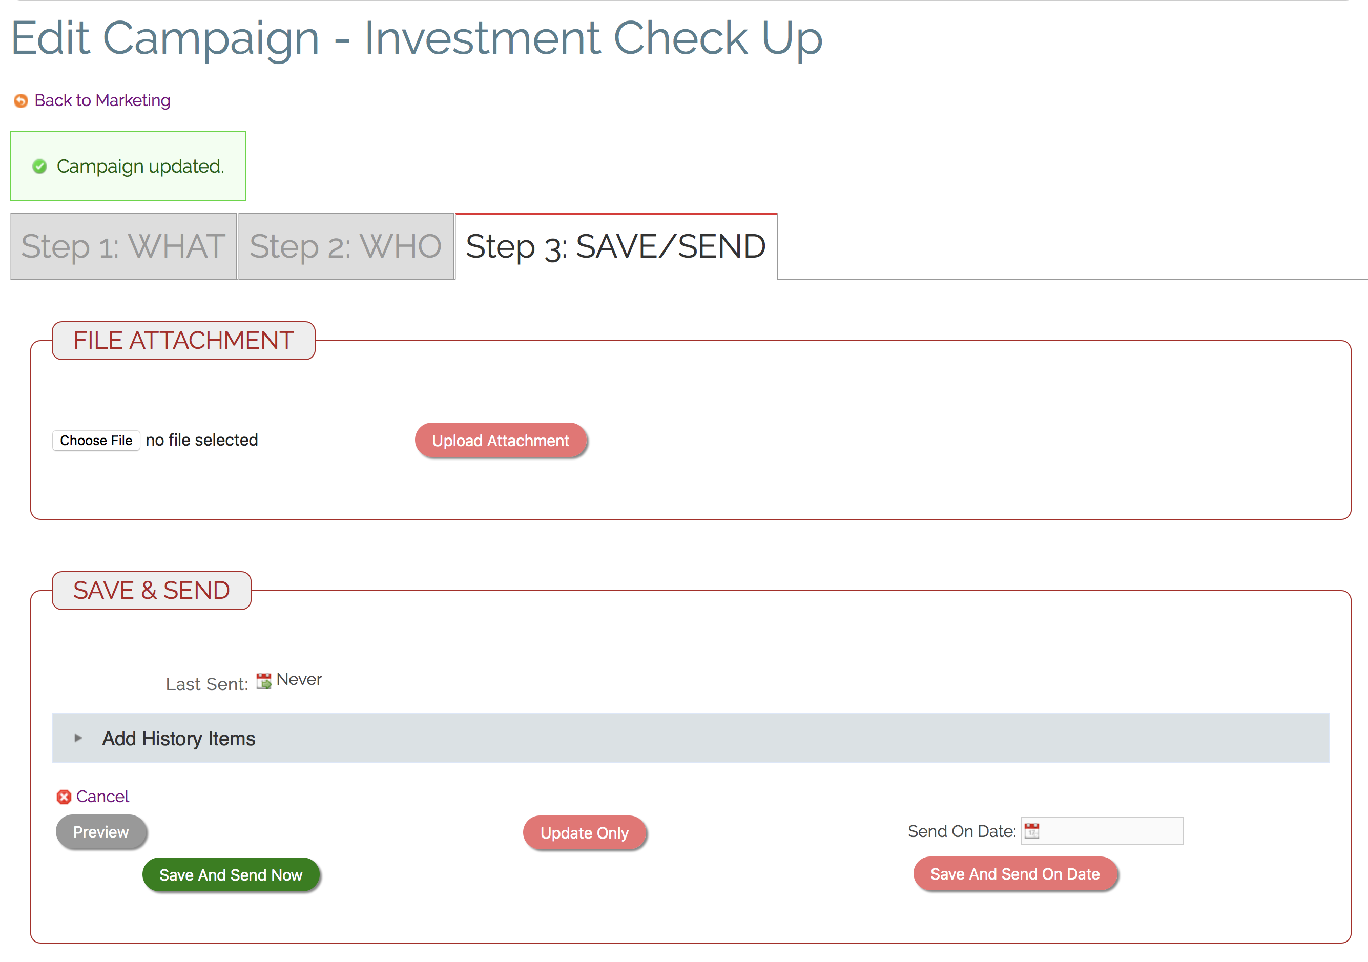Click the green checkmark success icon
Image resolution: width=1368 pixels, height=962 pixels.
[x=40, y=166]
